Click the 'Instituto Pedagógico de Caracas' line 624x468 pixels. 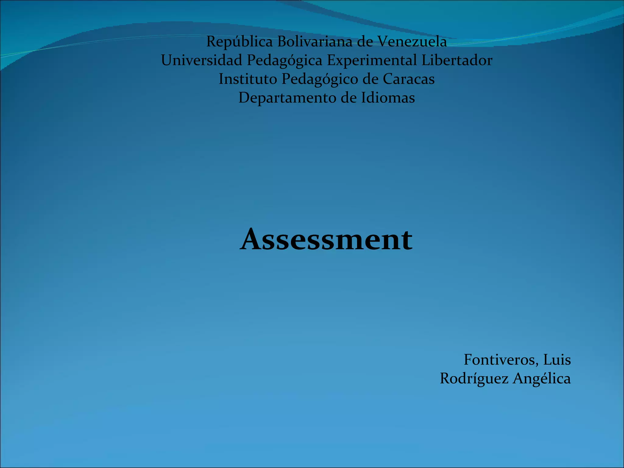(x=327, y=79)
